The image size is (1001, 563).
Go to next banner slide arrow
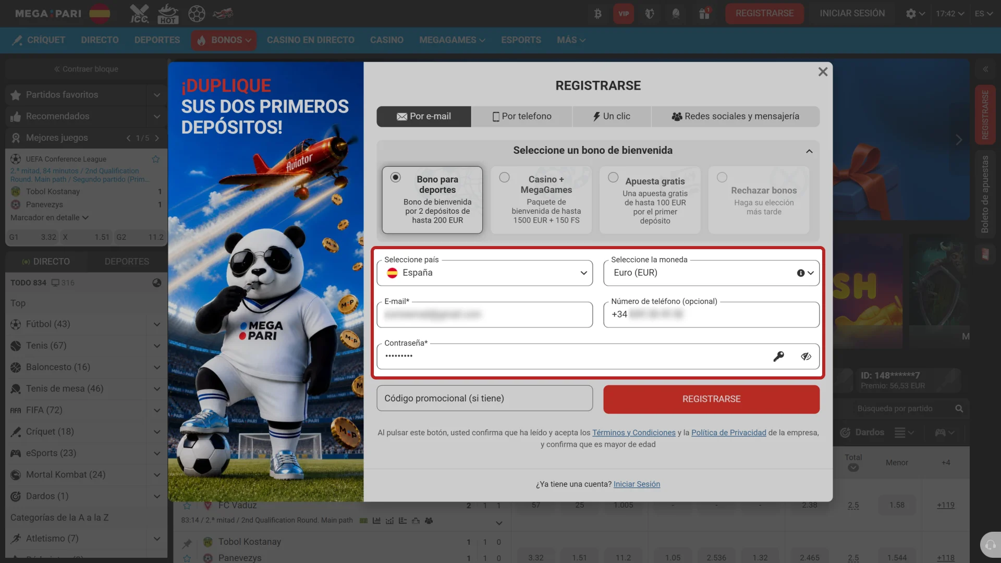click(958, 140)
